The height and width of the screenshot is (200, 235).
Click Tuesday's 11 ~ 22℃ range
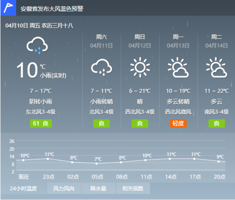217,91
